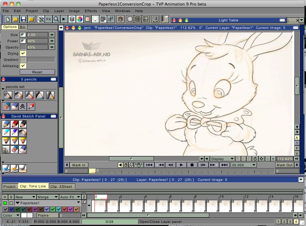Open the 30.000 frame rate dropdown

tap(243, 165)
